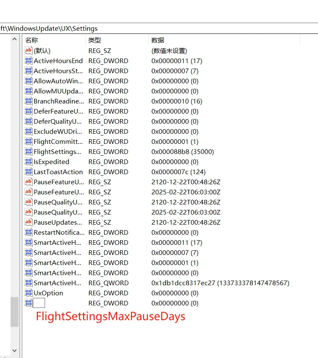This screenshot has height=358, width=318.
Task: Click the ab icon of PauseFeatureU... dated 2120-12-22
Action: tap(28, 182)
